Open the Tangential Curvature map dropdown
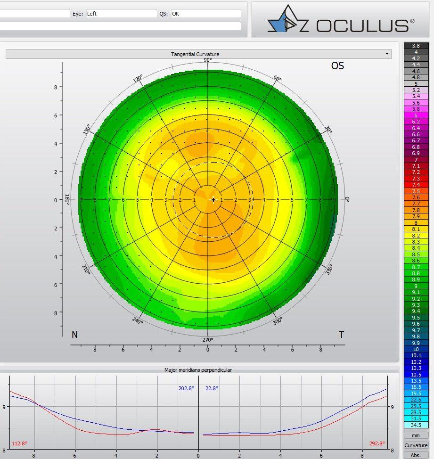 [x=387, y=54]
